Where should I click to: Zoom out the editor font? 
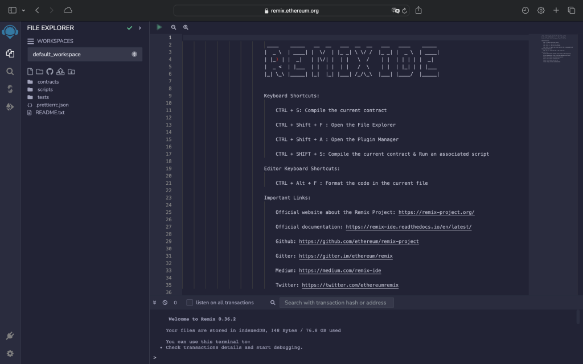(x=173, y=27)
